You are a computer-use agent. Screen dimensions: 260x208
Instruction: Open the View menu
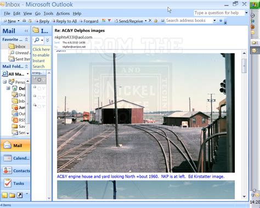[x=27, y=13]
